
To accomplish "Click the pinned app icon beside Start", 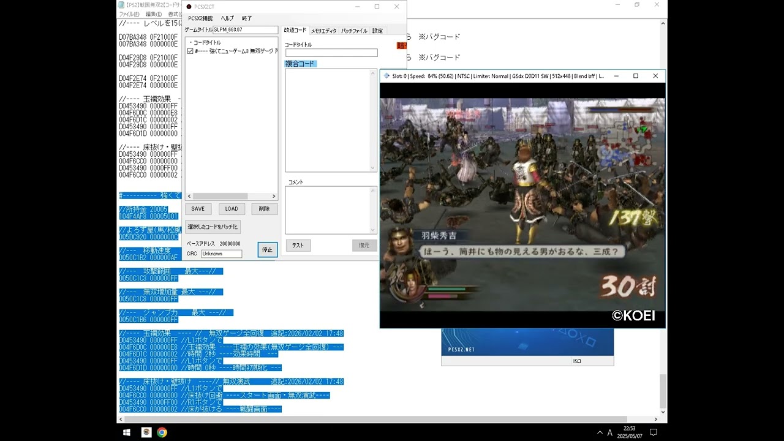I will pyautogui.click(x=146, y=432).
